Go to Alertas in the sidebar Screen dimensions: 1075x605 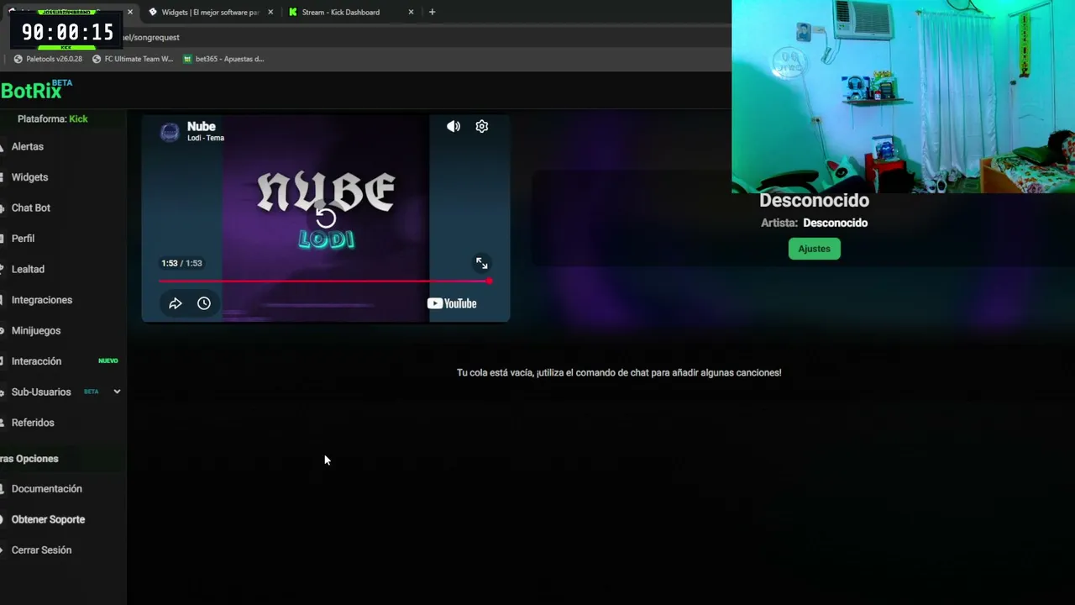(28, 146)
